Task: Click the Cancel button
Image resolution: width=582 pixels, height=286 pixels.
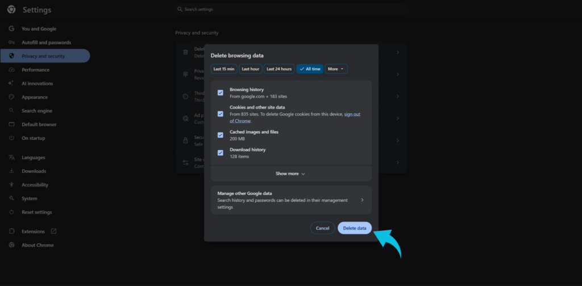Action: pos(323,228)
